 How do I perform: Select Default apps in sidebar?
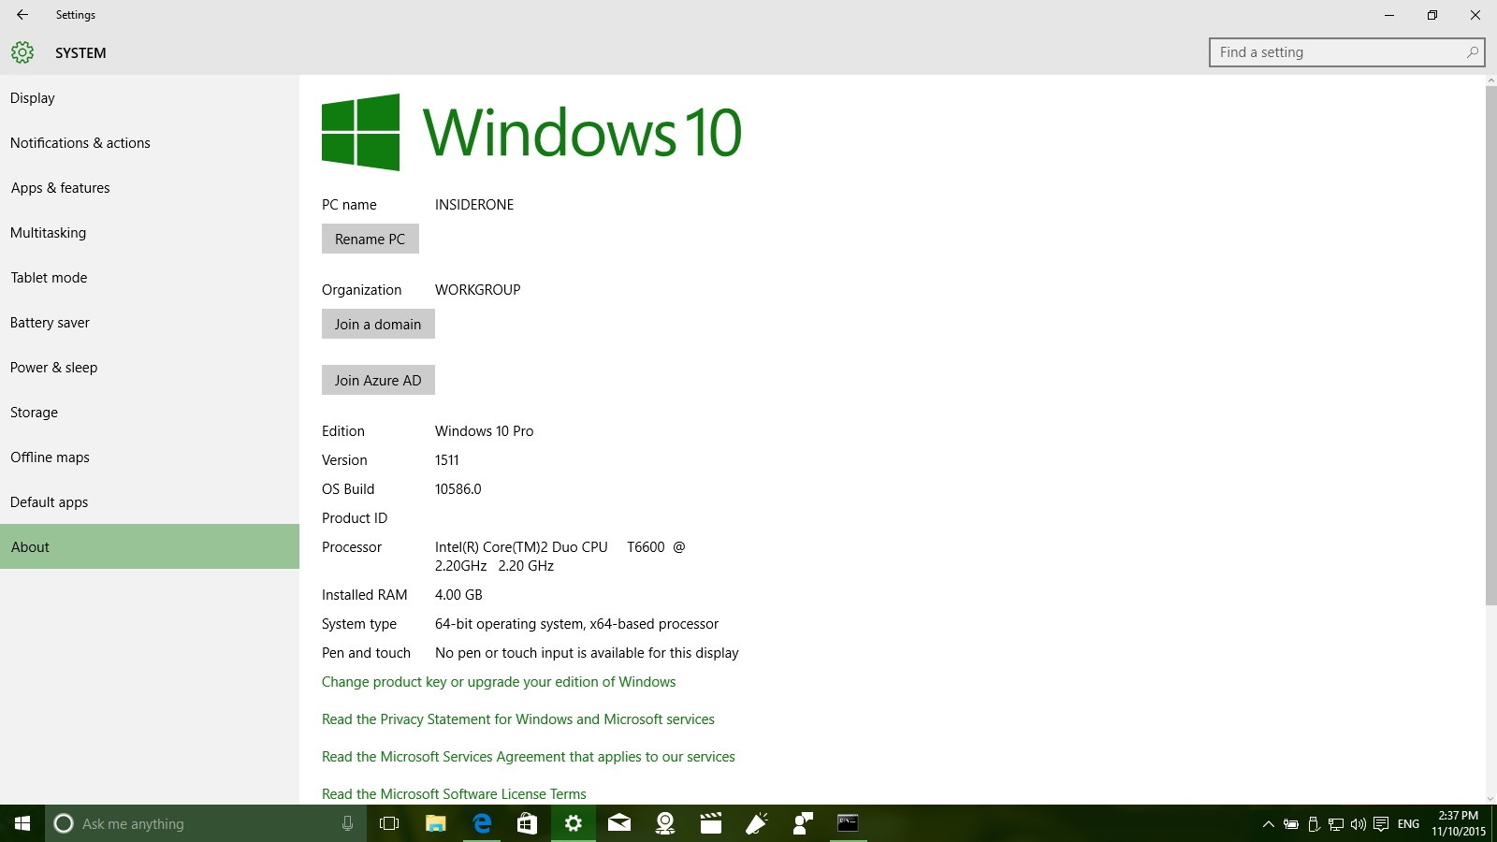(x=150, y=502)
